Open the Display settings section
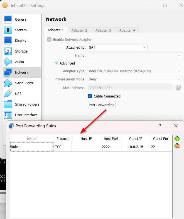This screenshot has height=219, width=184. pyautogui.click(x=20, y=41)
